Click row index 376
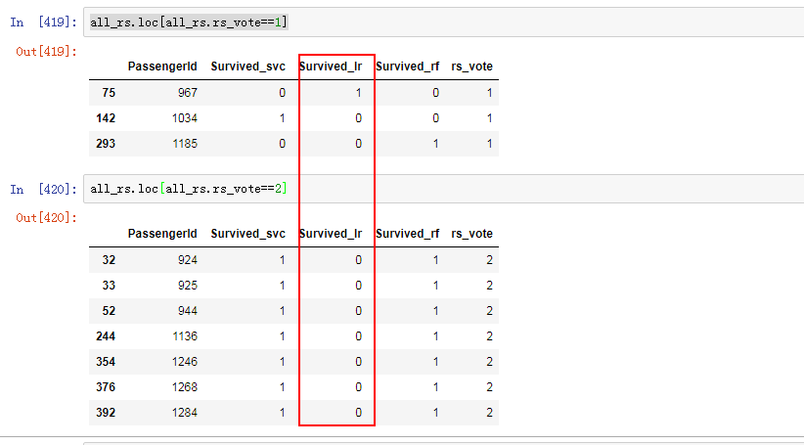Viewport: 804px width, 445px height. [106, 387]
